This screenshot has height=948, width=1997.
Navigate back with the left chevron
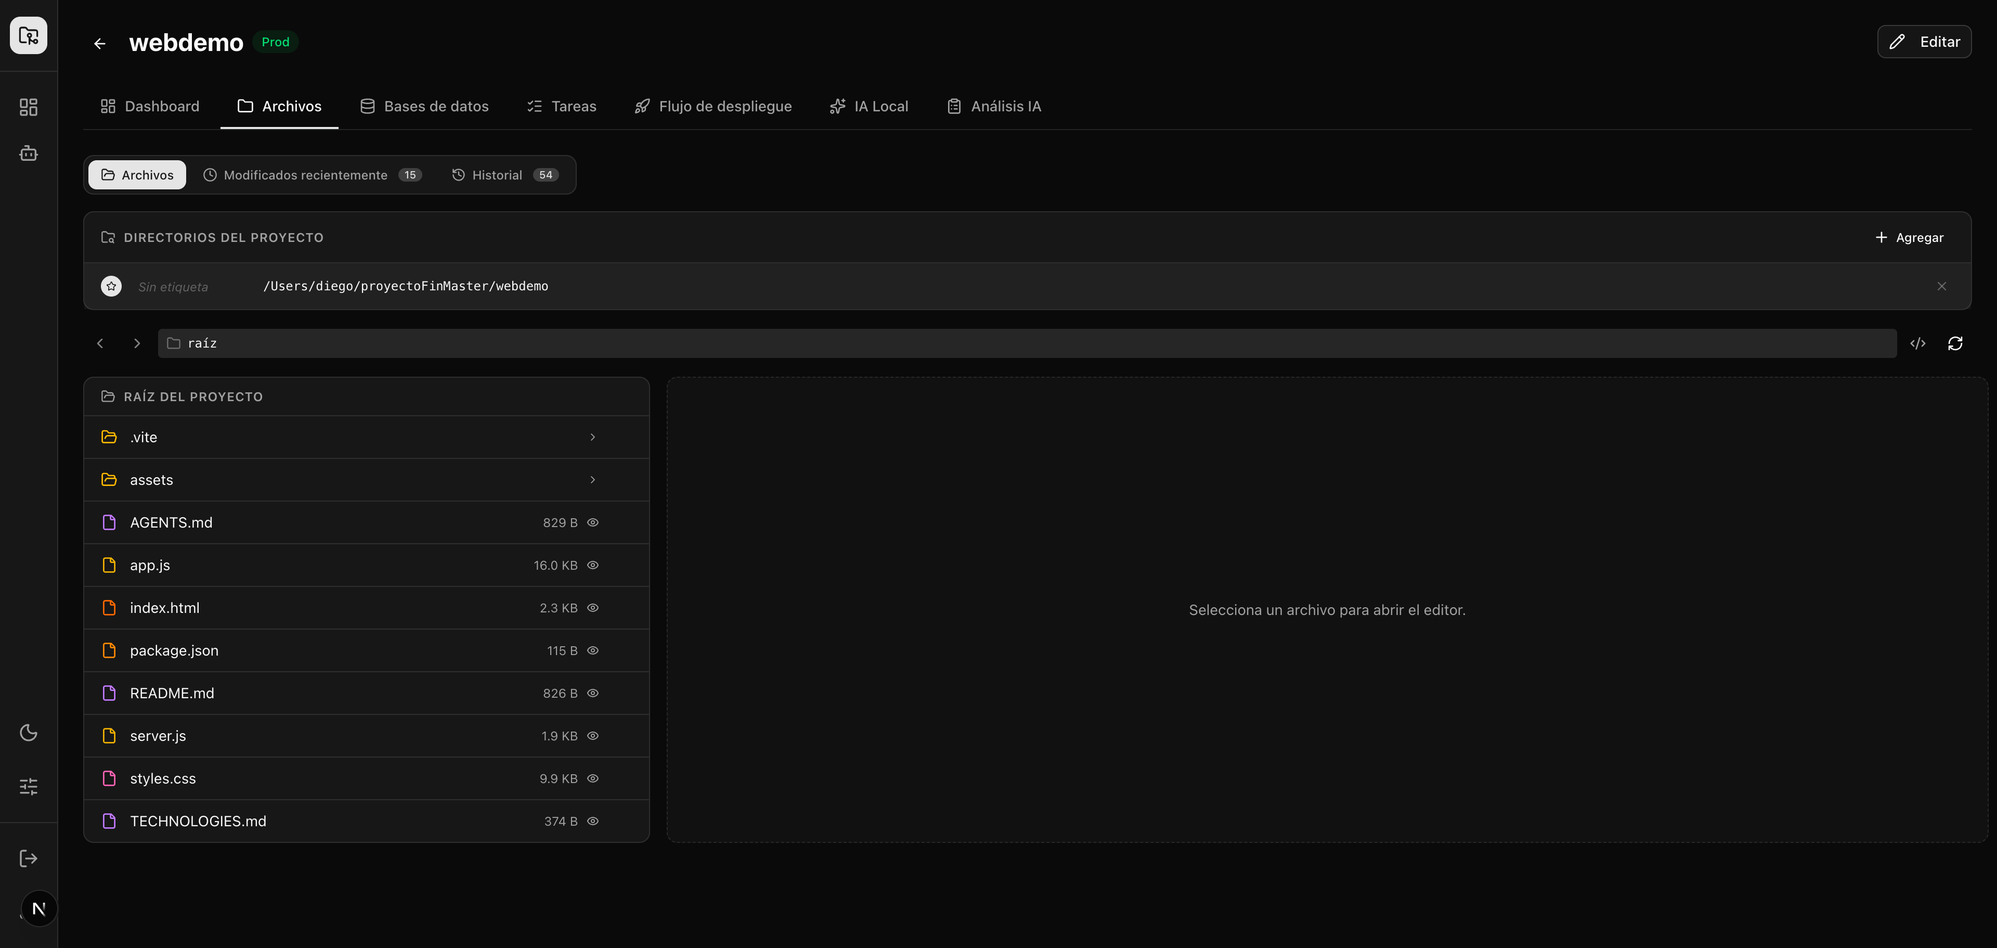(100, 343)
